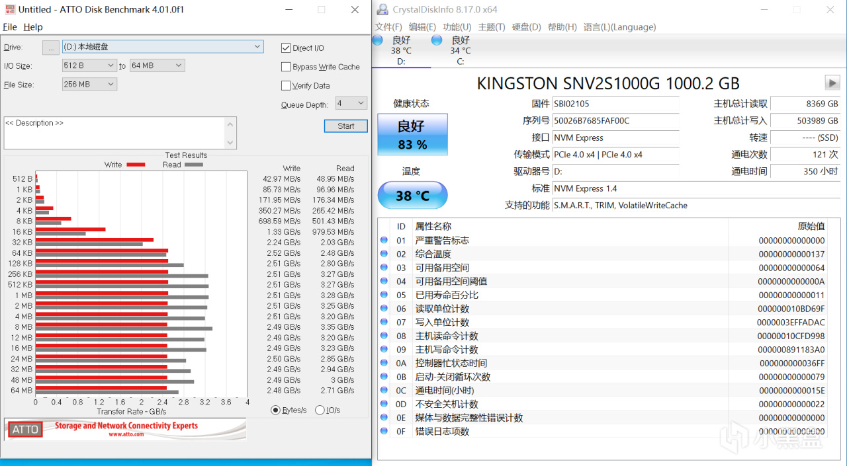847x466 pixels.
Task: Open the ATTO Help menu
Action: [x=33, y=27]
